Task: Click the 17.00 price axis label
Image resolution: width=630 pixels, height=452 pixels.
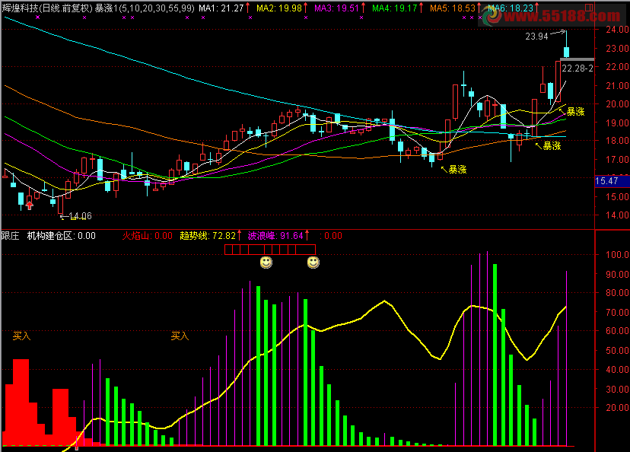Action: [617, 160]
